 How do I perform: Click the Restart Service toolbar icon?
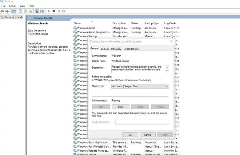pyautogui.click(x=64, y=11)
